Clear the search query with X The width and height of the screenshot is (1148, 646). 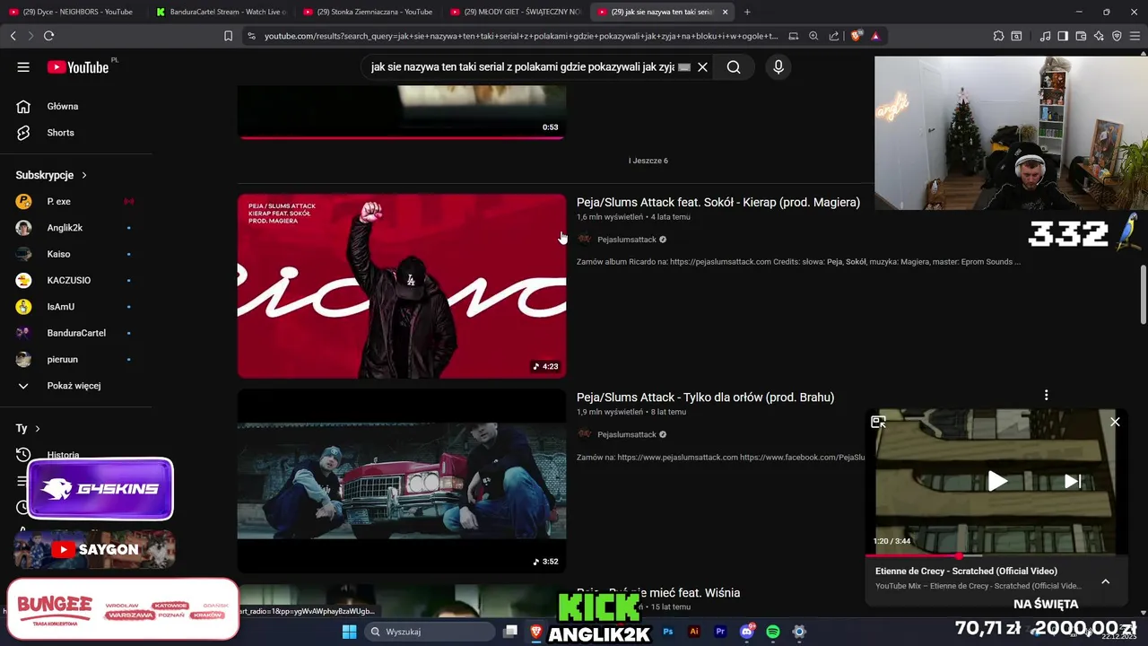pos(703,67)
